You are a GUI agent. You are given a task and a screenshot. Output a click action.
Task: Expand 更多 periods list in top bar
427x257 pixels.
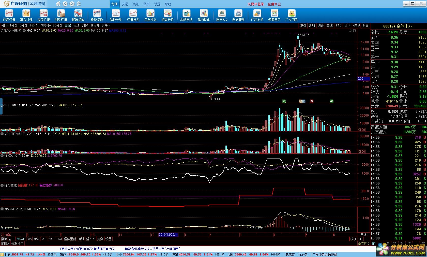point(106,25)
